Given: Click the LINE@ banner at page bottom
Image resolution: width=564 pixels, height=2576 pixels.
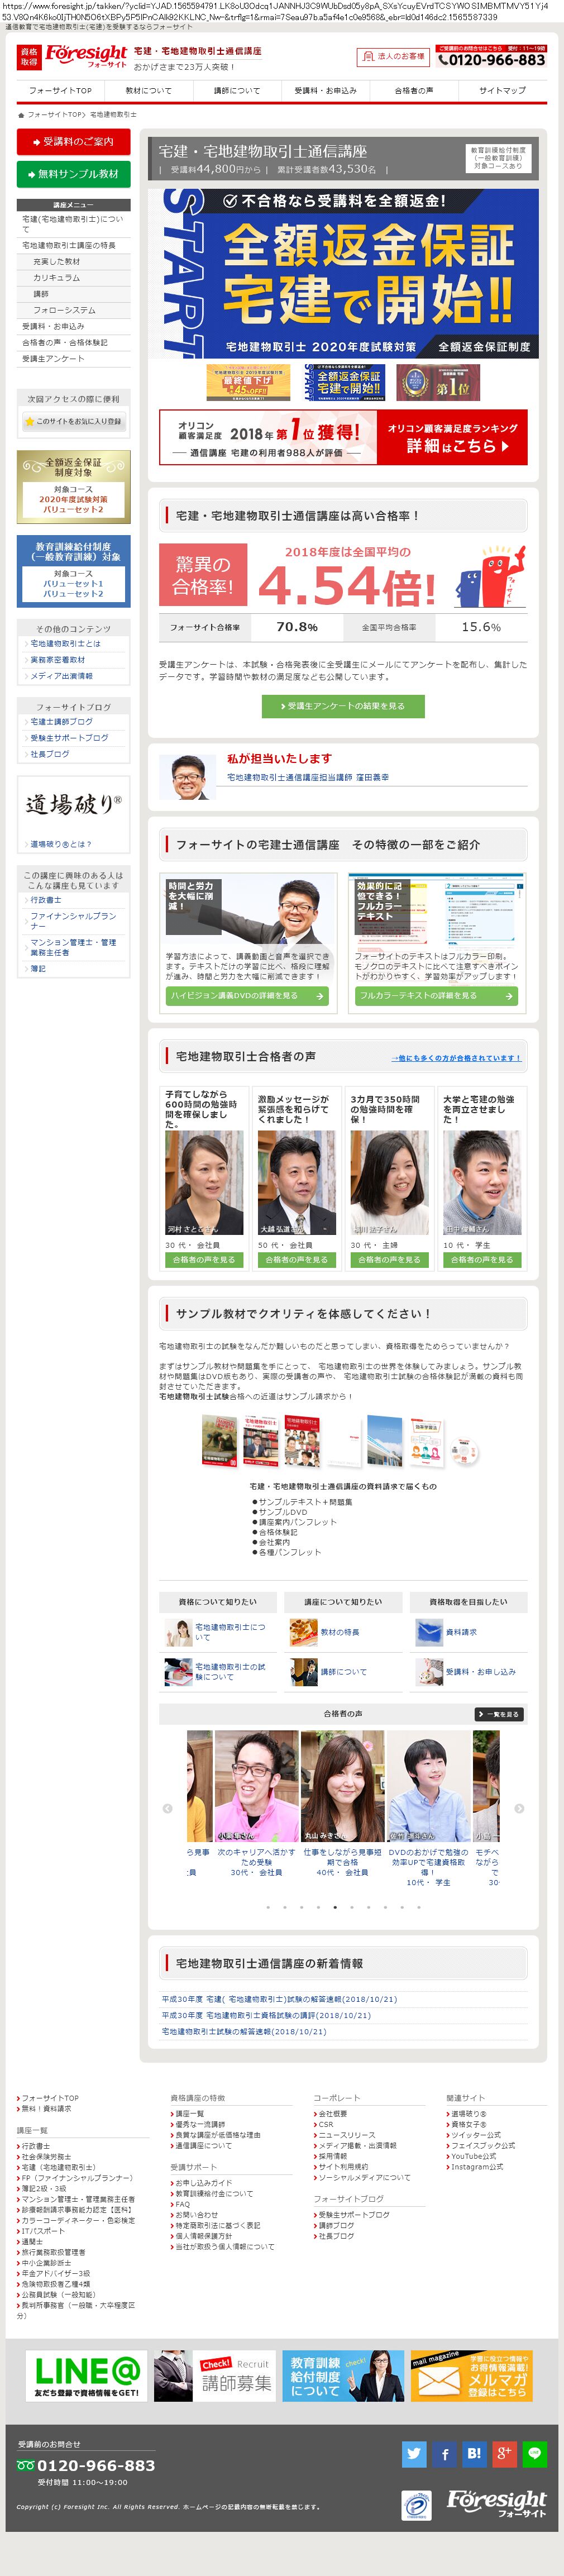Looking at the screenshot, I should [86, 2375].
